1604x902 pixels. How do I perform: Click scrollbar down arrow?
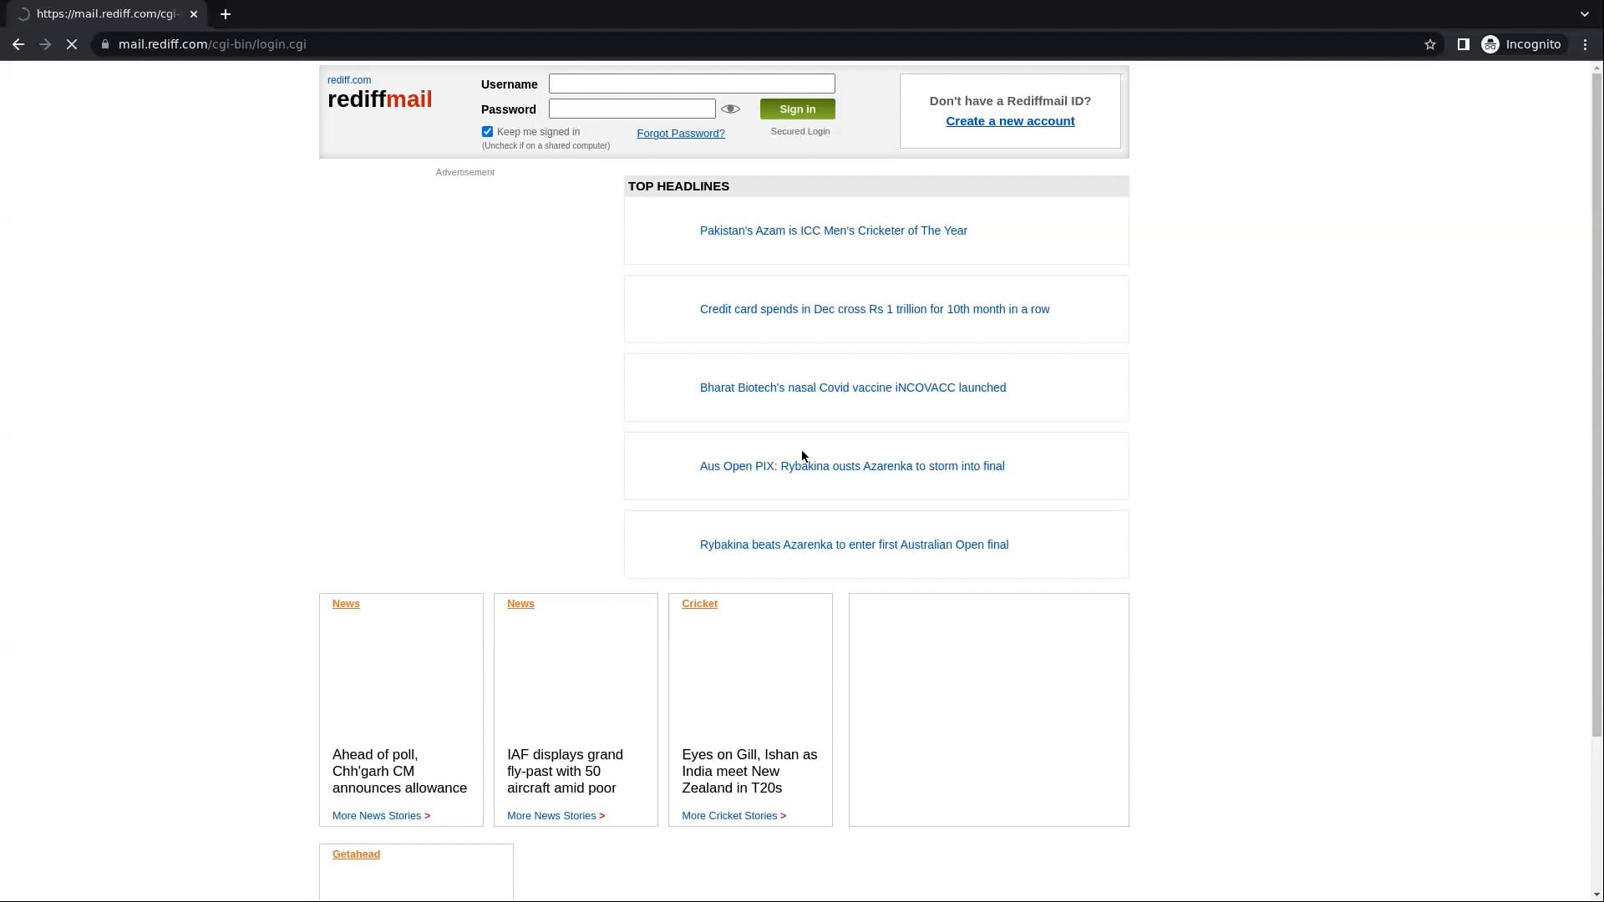click(1596, 895)
